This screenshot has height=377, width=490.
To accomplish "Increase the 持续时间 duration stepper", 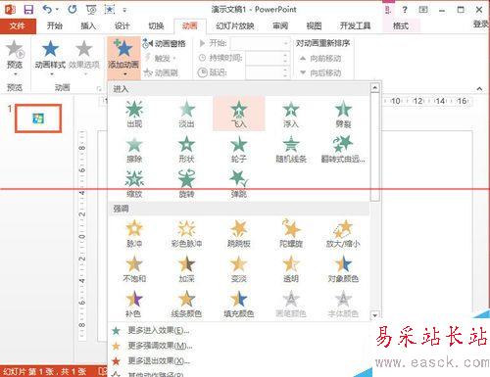I will pos(286,55).
